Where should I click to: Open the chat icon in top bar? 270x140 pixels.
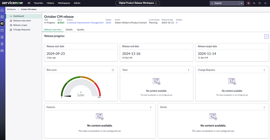(254, 3)
